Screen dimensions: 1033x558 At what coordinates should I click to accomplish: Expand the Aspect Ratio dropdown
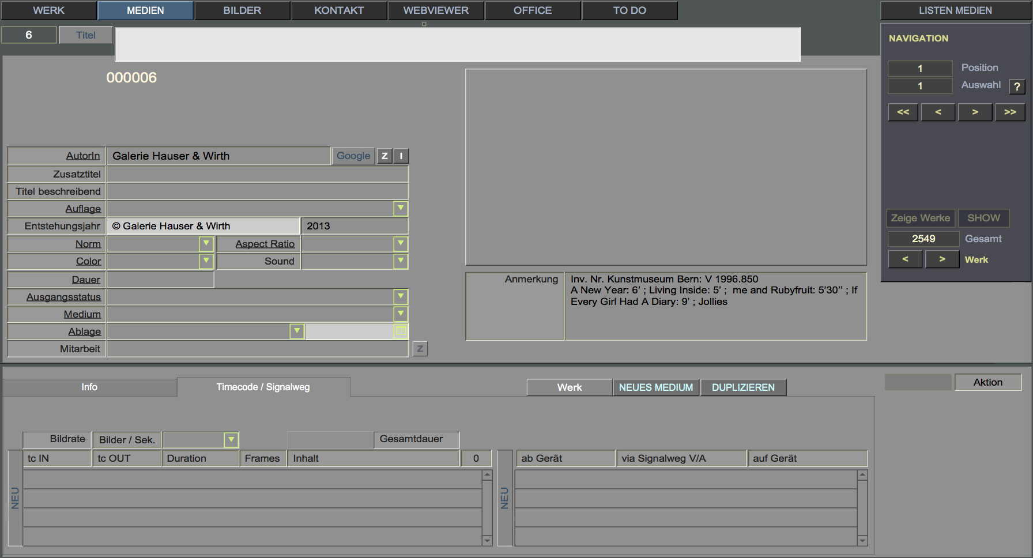400,244
